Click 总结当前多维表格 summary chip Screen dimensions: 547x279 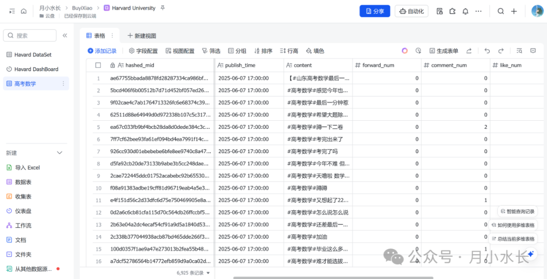(x=513, y=239)
